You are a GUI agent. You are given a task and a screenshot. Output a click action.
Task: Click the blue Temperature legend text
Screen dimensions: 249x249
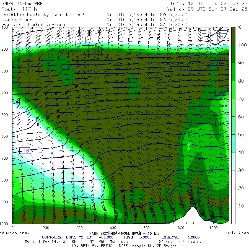[17, 20]
